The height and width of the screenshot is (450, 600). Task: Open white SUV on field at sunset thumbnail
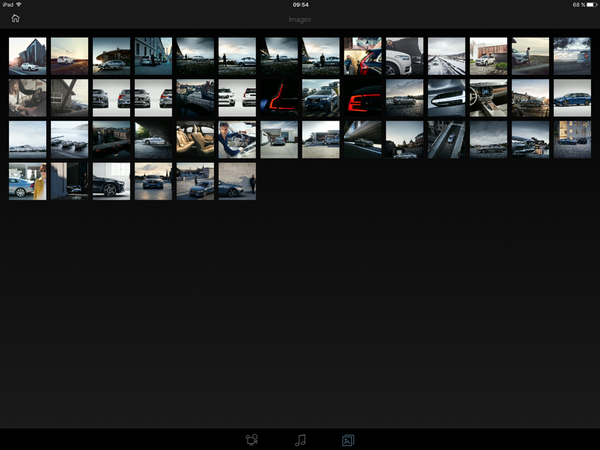[x=69, y=56]
